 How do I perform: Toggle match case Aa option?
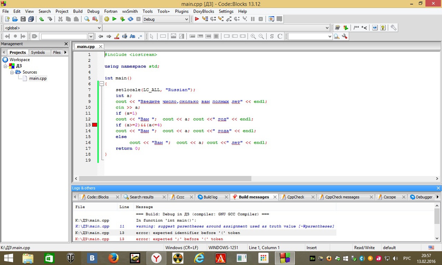pyautogui.click(x=133, y=36)
